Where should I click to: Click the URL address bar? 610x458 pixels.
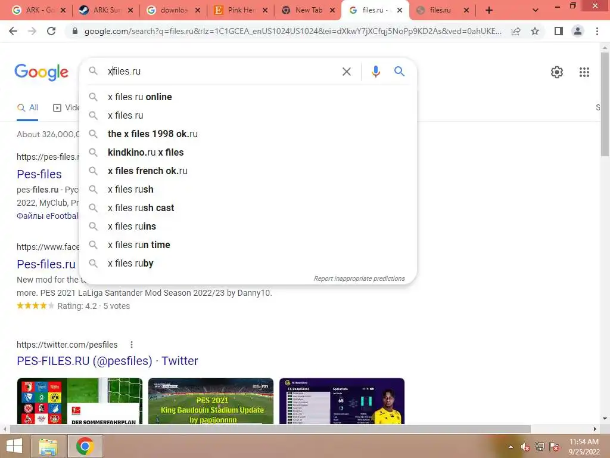[292, 31]
